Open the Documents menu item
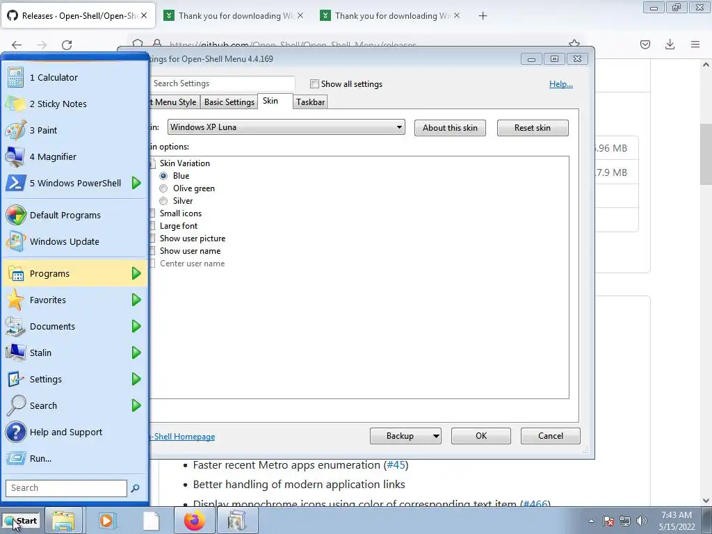Viewport: 712px width, 534px height. [x=75, y=327]
